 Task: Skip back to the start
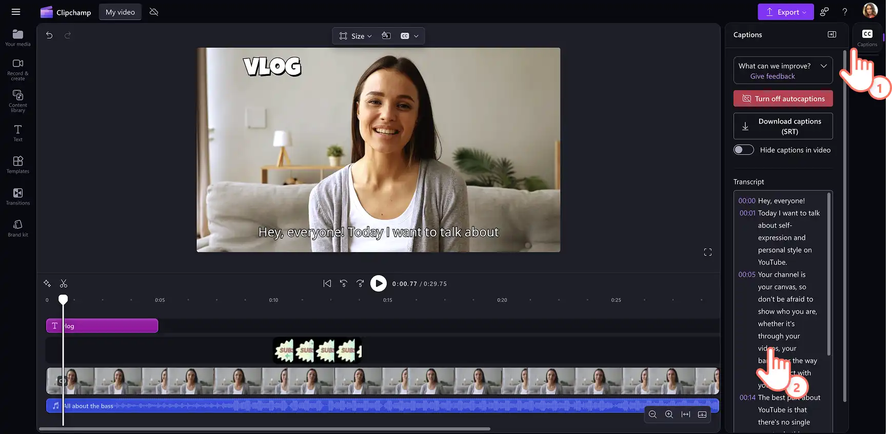click(x=327, y=283)
